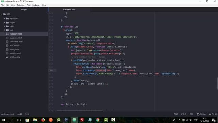218x123 pixels.
Task: Collapse the SEP project root folder
Action: [2, 14]
